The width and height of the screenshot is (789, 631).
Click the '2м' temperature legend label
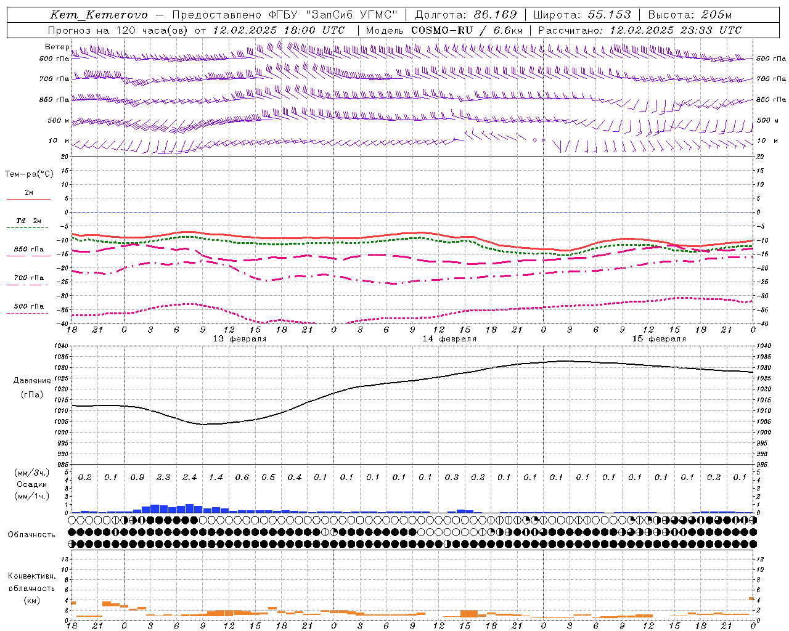click(29, 192)
